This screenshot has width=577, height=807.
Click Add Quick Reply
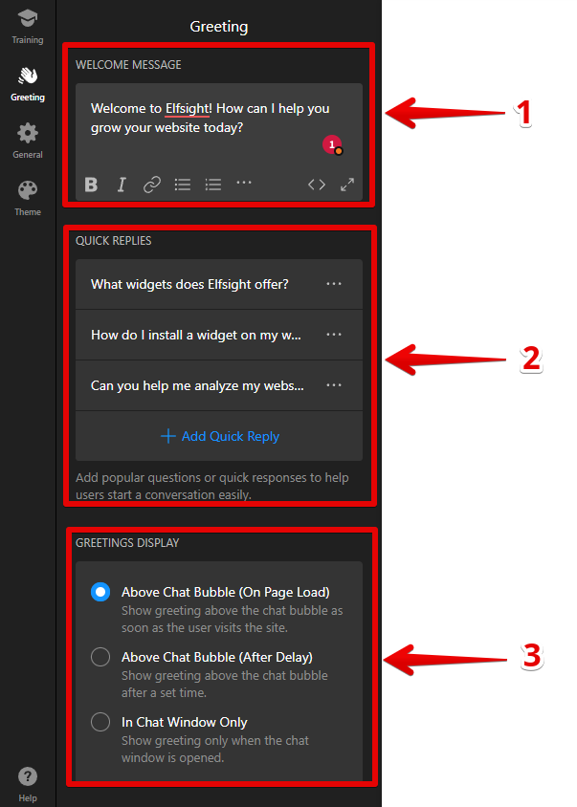pos(220,436)
